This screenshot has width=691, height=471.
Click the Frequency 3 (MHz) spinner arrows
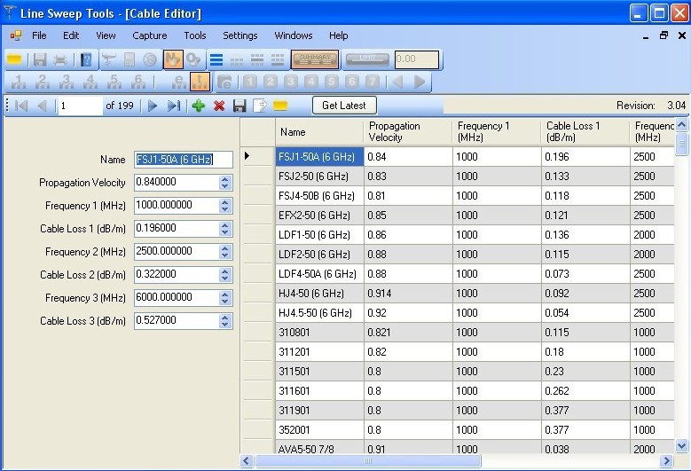[225, 297]
